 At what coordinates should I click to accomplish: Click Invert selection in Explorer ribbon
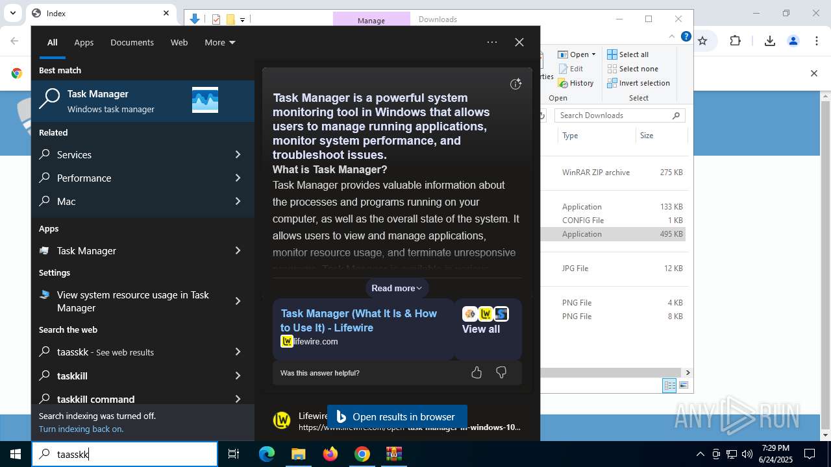tap(638, 83)
